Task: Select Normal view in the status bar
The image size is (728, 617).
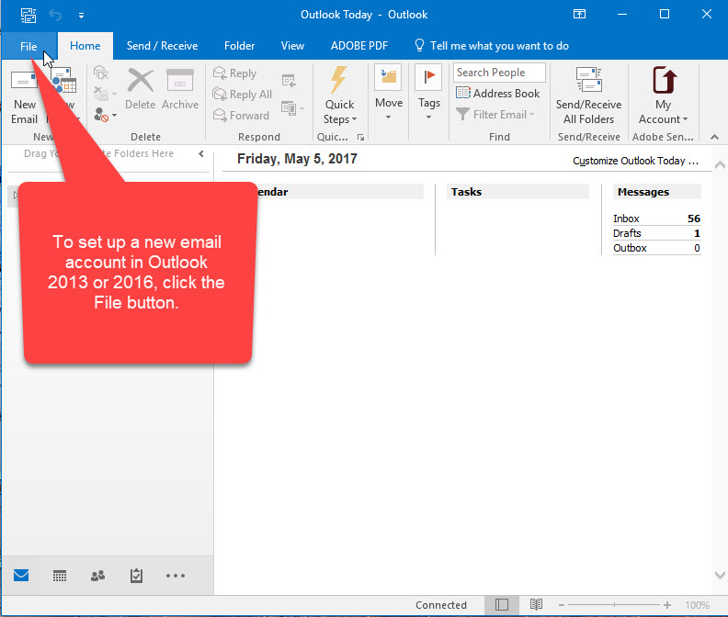Action: pyautogui.click(x=502, y=604)
